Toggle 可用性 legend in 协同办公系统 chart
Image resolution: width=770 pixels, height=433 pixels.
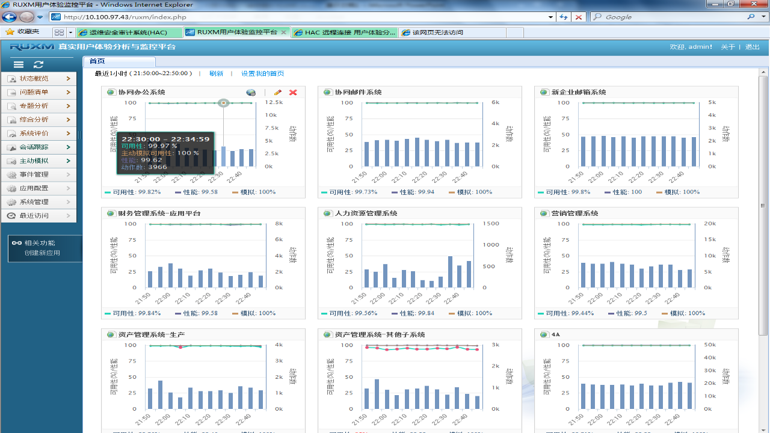[132, 192]
